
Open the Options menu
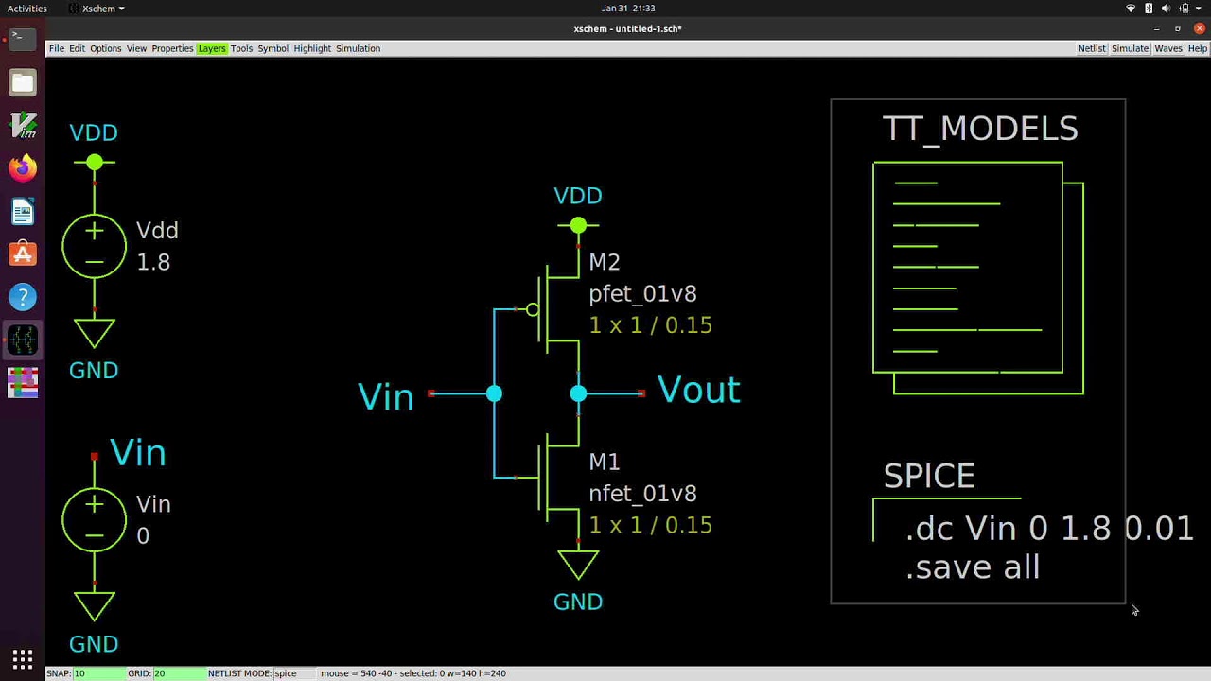click(x=105, y=48)
